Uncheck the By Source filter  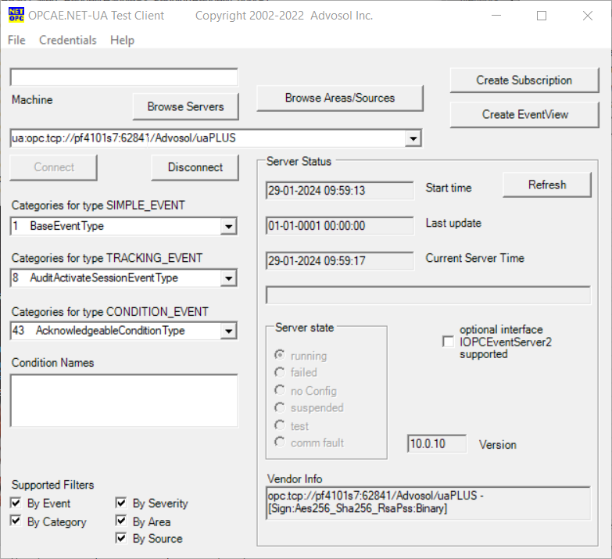121,538
